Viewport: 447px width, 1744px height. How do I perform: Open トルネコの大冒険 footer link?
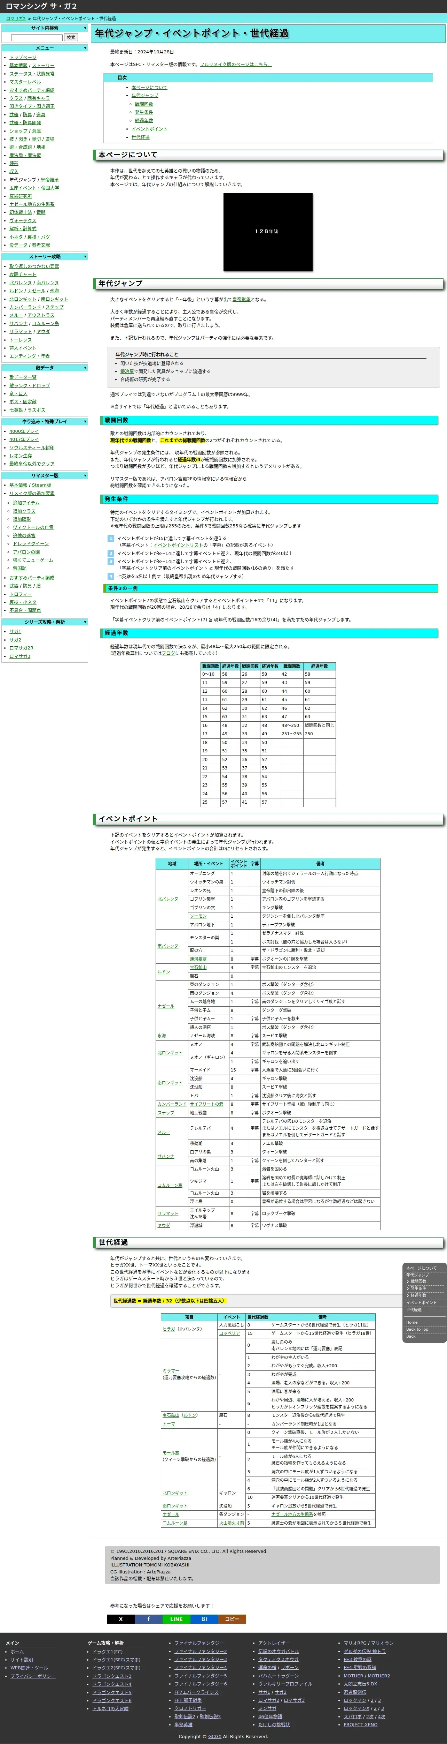(x=110, y=1709)
